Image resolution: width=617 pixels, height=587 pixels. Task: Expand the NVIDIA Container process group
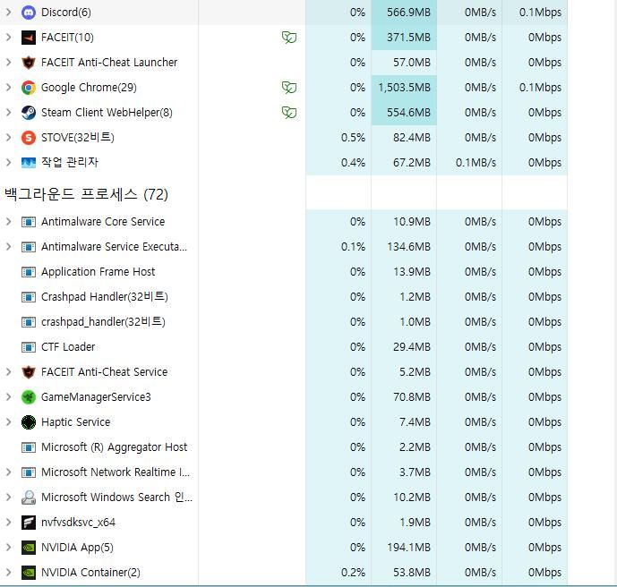[9, 573]
